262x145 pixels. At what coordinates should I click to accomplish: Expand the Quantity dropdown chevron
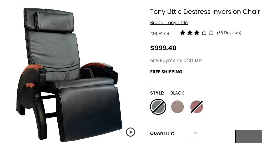coord(195,133)
